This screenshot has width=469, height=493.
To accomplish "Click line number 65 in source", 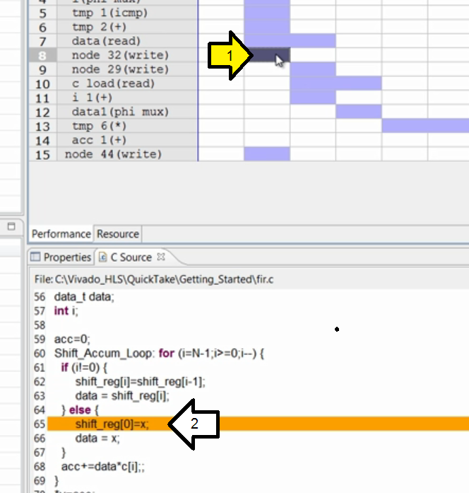I will tap(40, 424).
